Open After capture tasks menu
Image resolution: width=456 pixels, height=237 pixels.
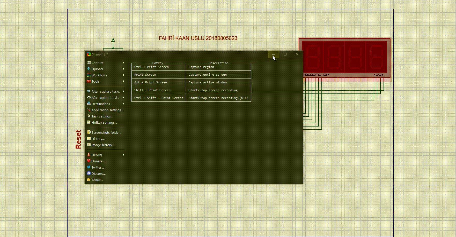pos(106,91)
